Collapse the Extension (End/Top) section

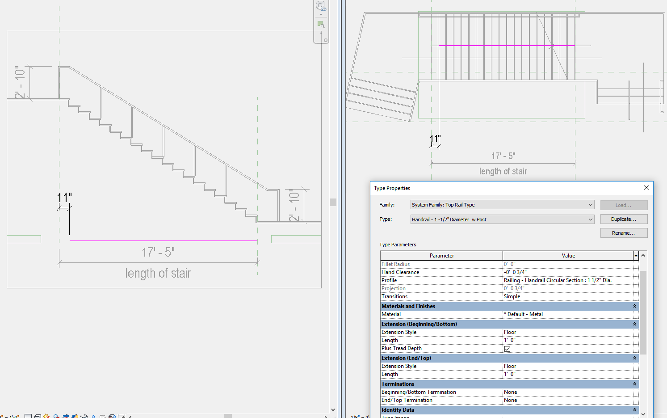point(634,358)
